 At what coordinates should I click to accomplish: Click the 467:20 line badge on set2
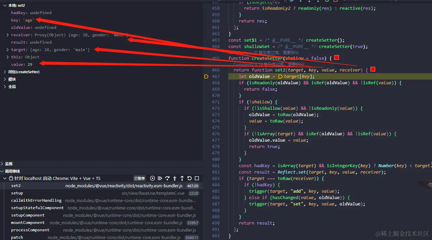coord(193,186)
